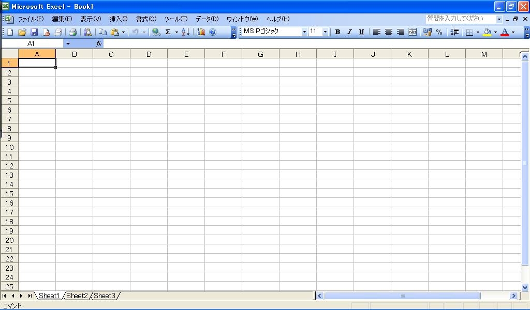Click the Permission document icon
The image size is (530, 310).
pos(46,32)
